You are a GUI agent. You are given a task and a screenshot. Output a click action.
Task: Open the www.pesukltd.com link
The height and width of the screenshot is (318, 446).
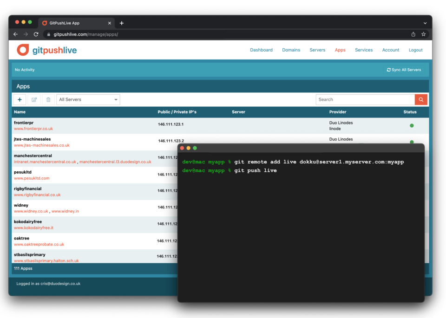point(32,178)
